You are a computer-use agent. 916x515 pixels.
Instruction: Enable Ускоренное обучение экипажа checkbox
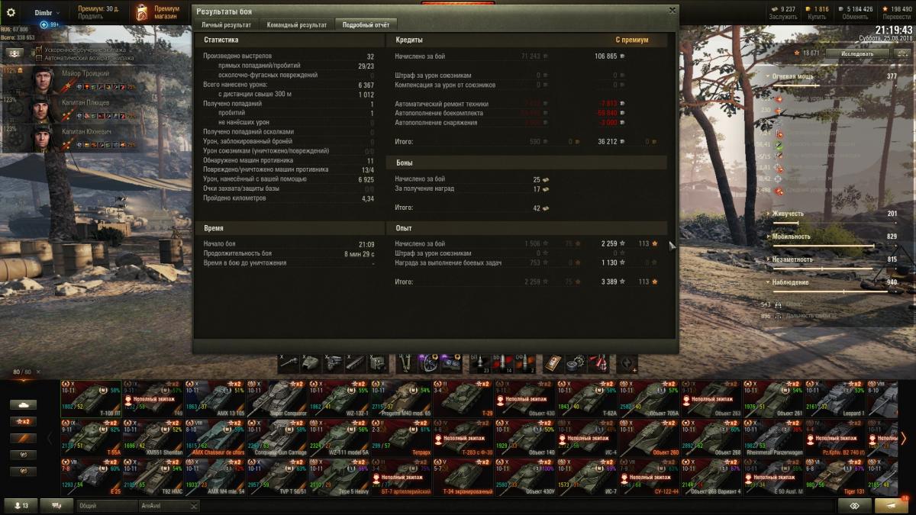(39, 50)
